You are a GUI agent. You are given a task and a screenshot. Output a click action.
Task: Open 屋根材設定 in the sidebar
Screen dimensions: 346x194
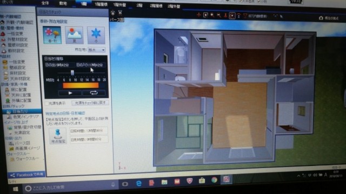pos(15,45)
